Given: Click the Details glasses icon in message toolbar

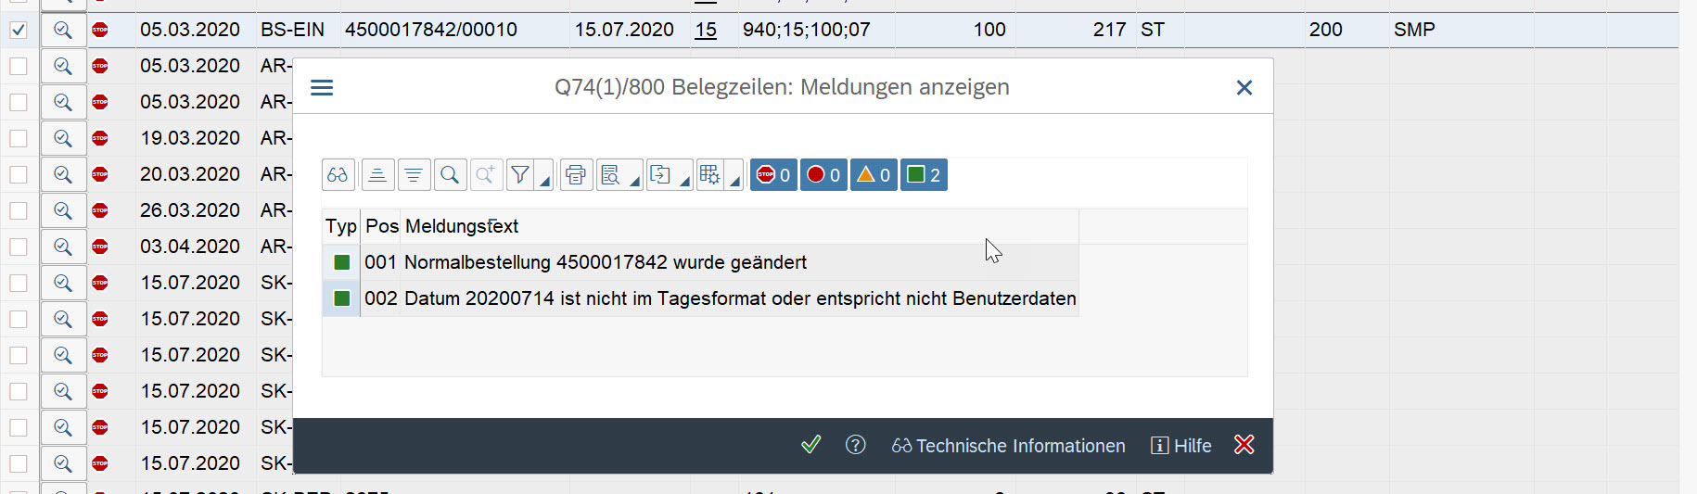Looking at the screenshot, I should [338, 175].
